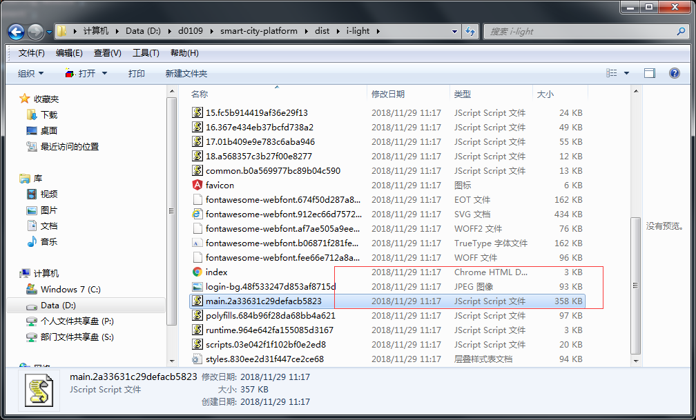Click the preview pane toggle icon

pyautogui.click(x=649, y=73)
